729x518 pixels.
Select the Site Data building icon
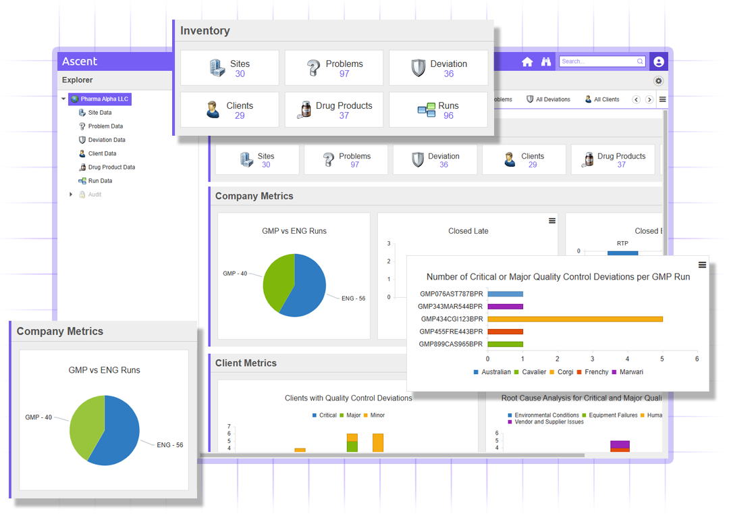click(x=82, y=113)
